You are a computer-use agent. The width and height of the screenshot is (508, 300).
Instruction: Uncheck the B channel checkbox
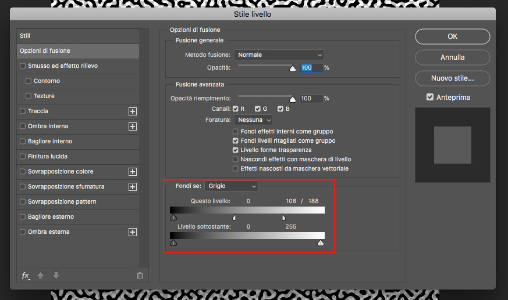pyautogui.click(x=280, y=109)
